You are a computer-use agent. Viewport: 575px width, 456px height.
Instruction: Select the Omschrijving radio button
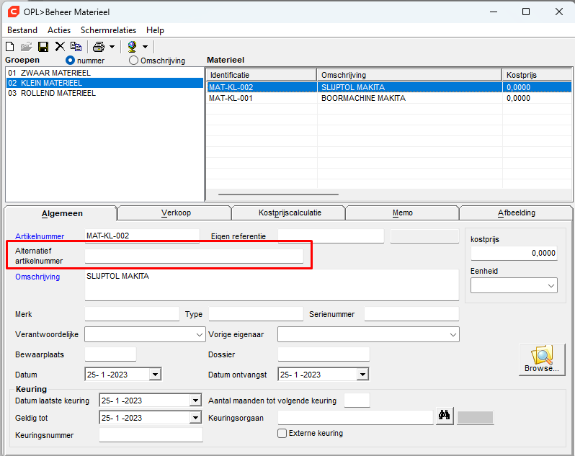133,60
